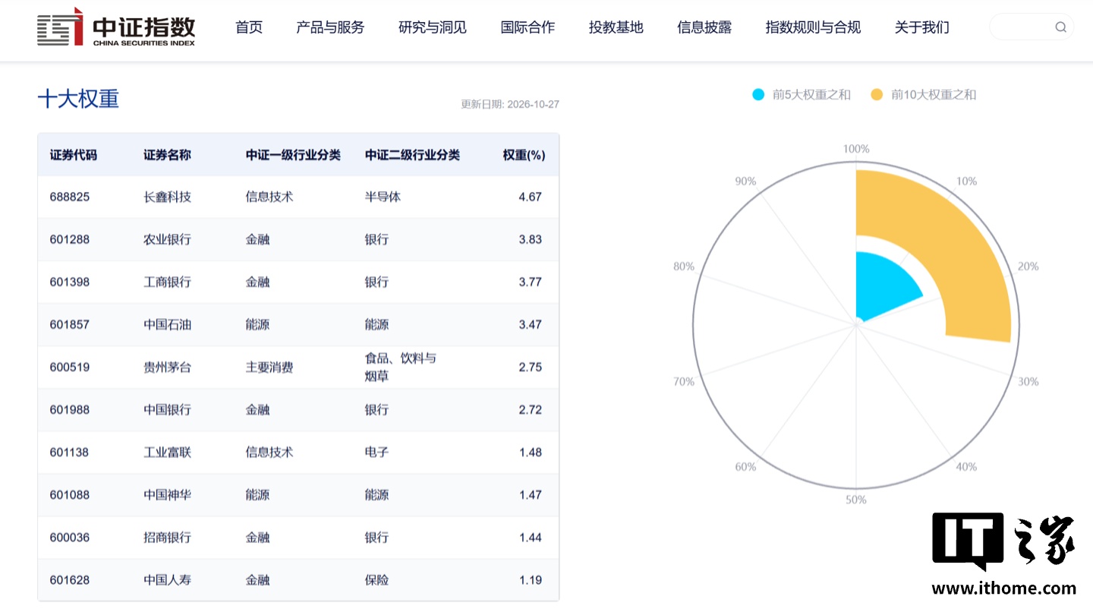Open the 投教基地 menu

point(616,27)
